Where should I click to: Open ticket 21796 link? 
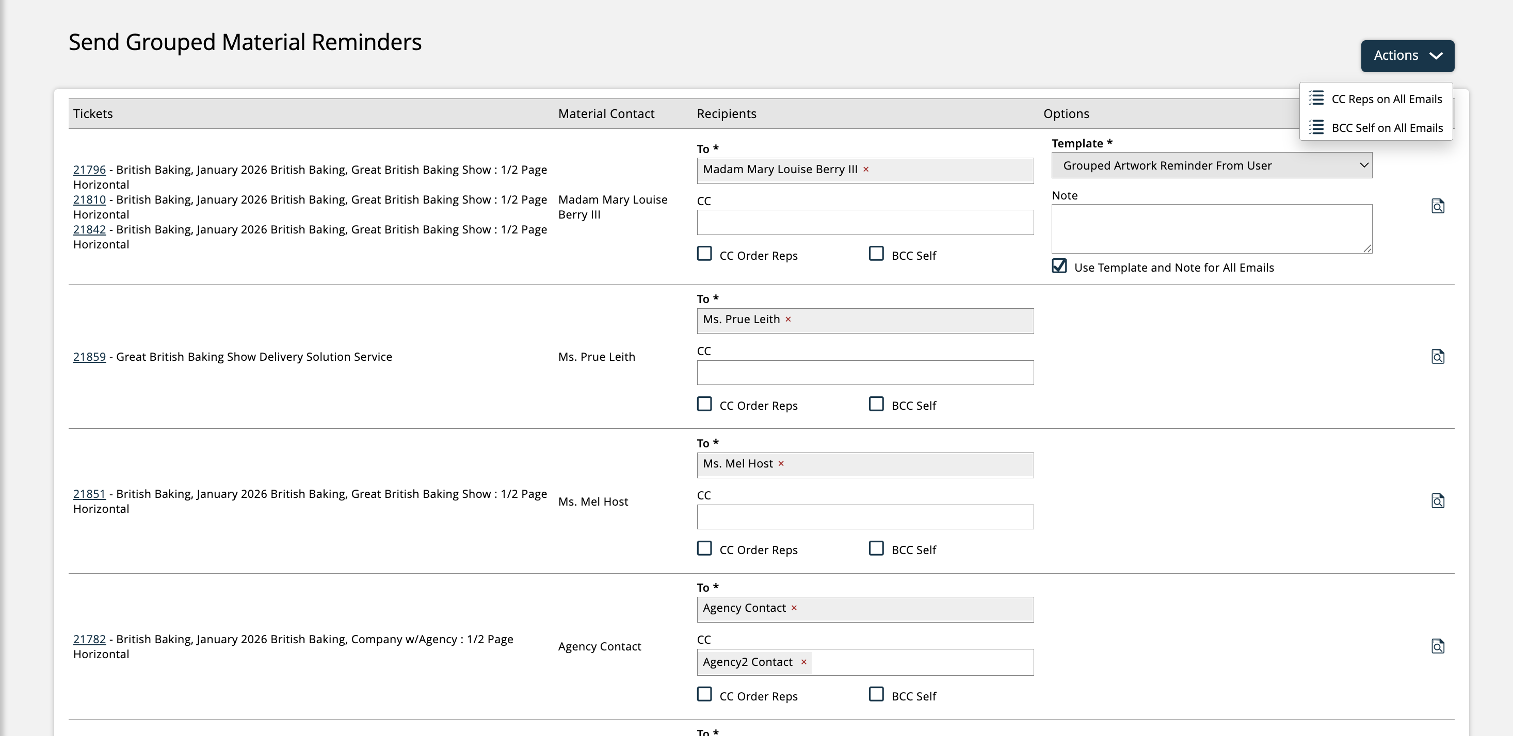pos(89,170)
